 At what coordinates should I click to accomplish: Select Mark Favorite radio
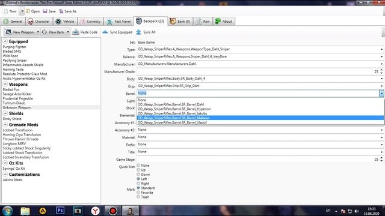[x=138, y=193]
